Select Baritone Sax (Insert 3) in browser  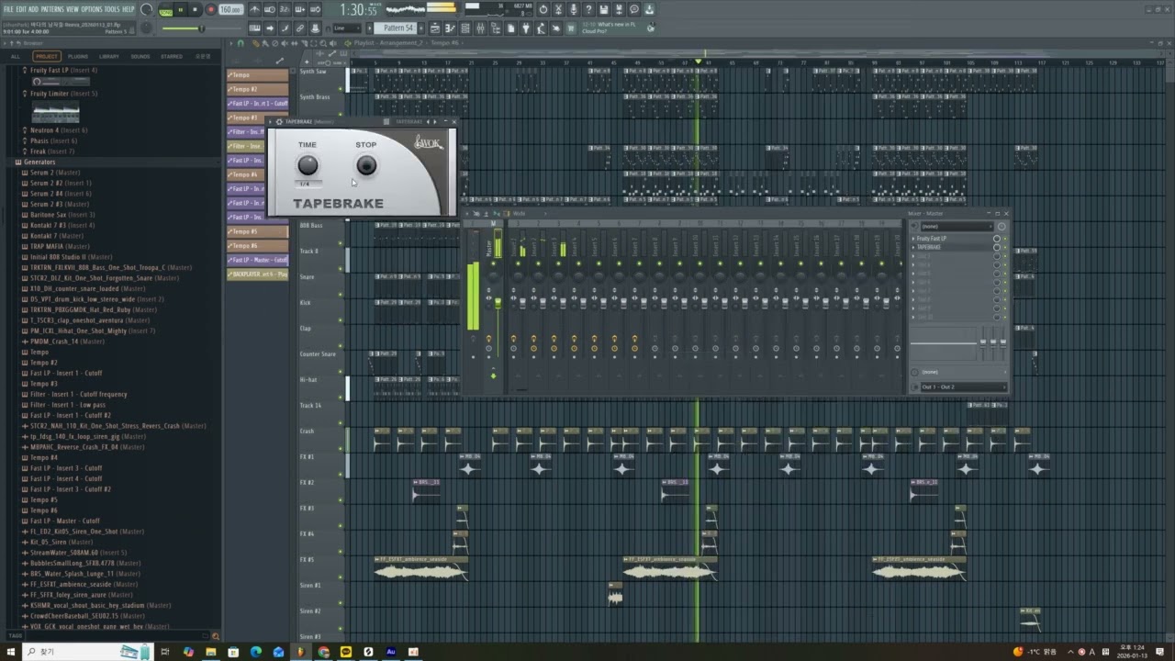click(x=62, y=215)
